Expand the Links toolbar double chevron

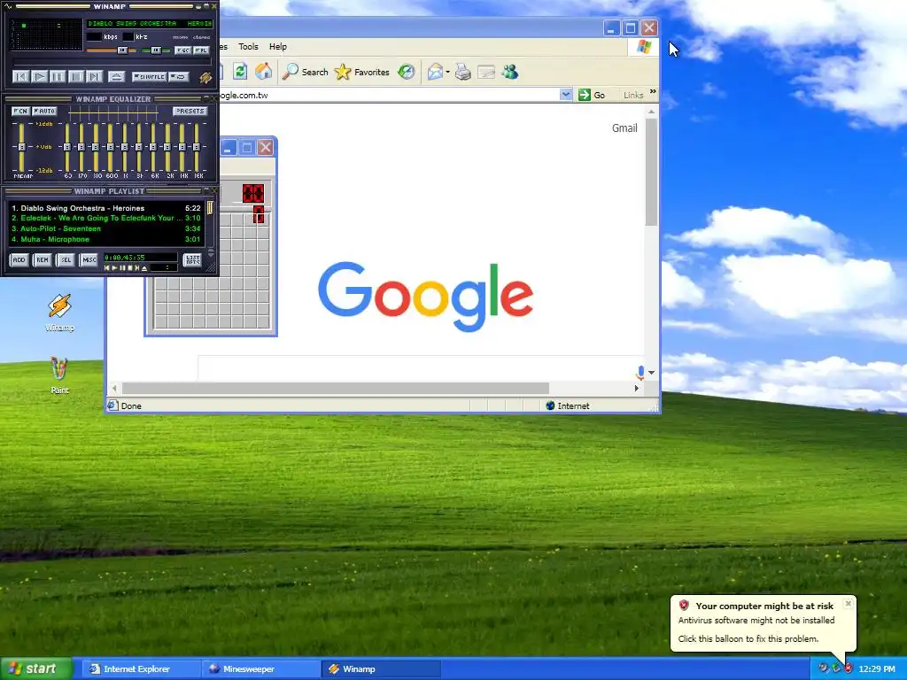click(653, 91)
